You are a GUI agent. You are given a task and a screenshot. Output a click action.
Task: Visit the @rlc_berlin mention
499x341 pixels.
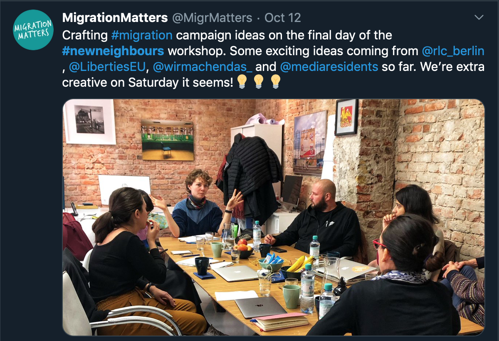point(453,51)
